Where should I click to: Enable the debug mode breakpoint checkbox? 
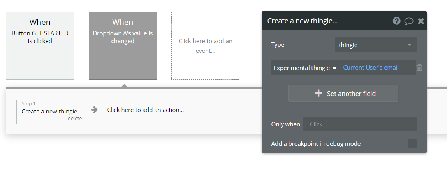pos(412,144)
